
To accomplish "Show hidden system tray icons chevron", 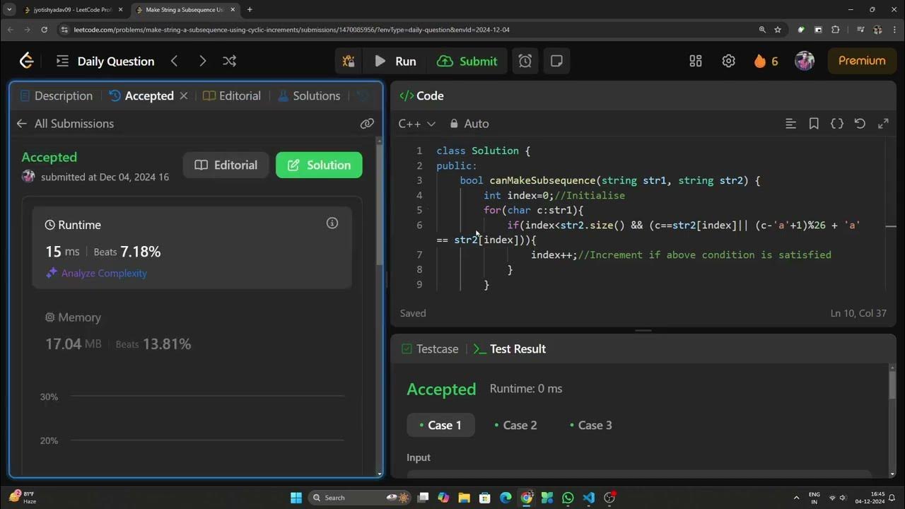I will [x=796, y=498].
